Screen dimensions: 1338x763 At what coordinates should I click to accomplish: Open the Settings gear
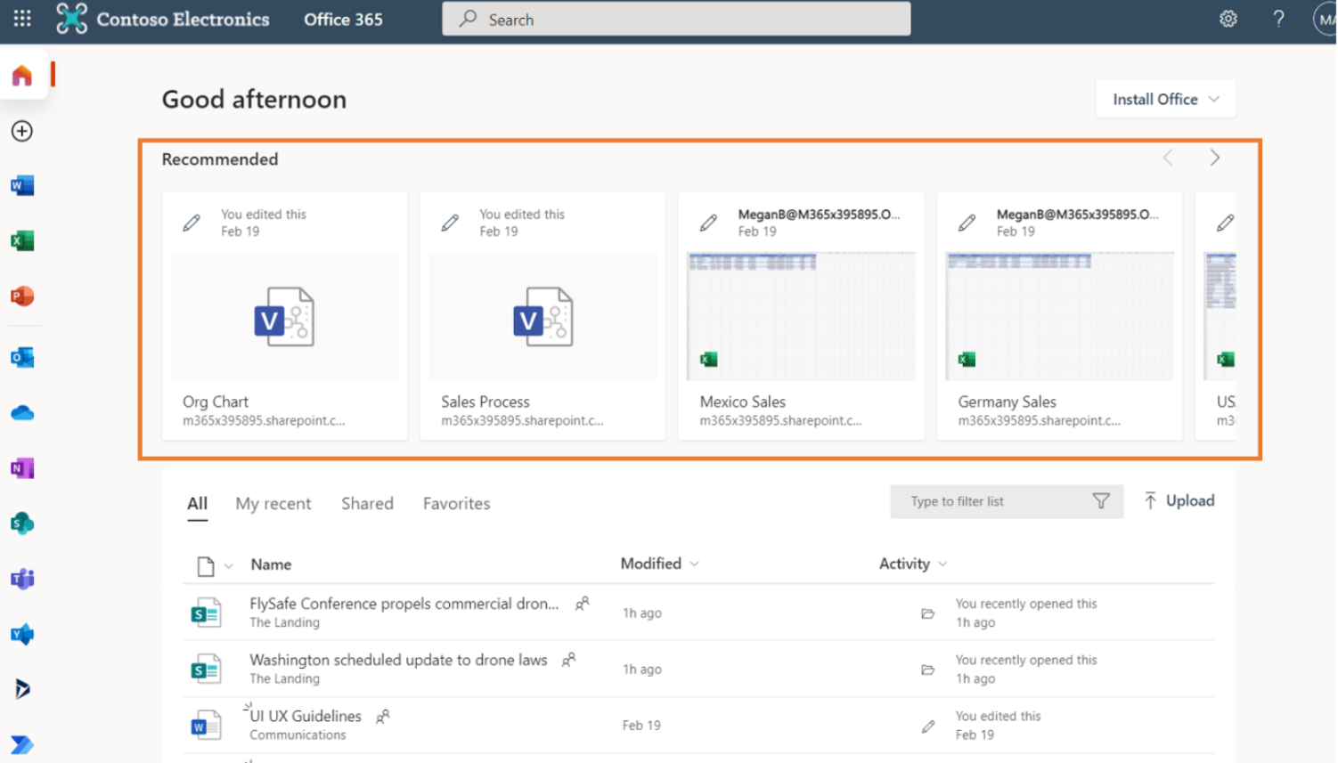point(1228,18)
